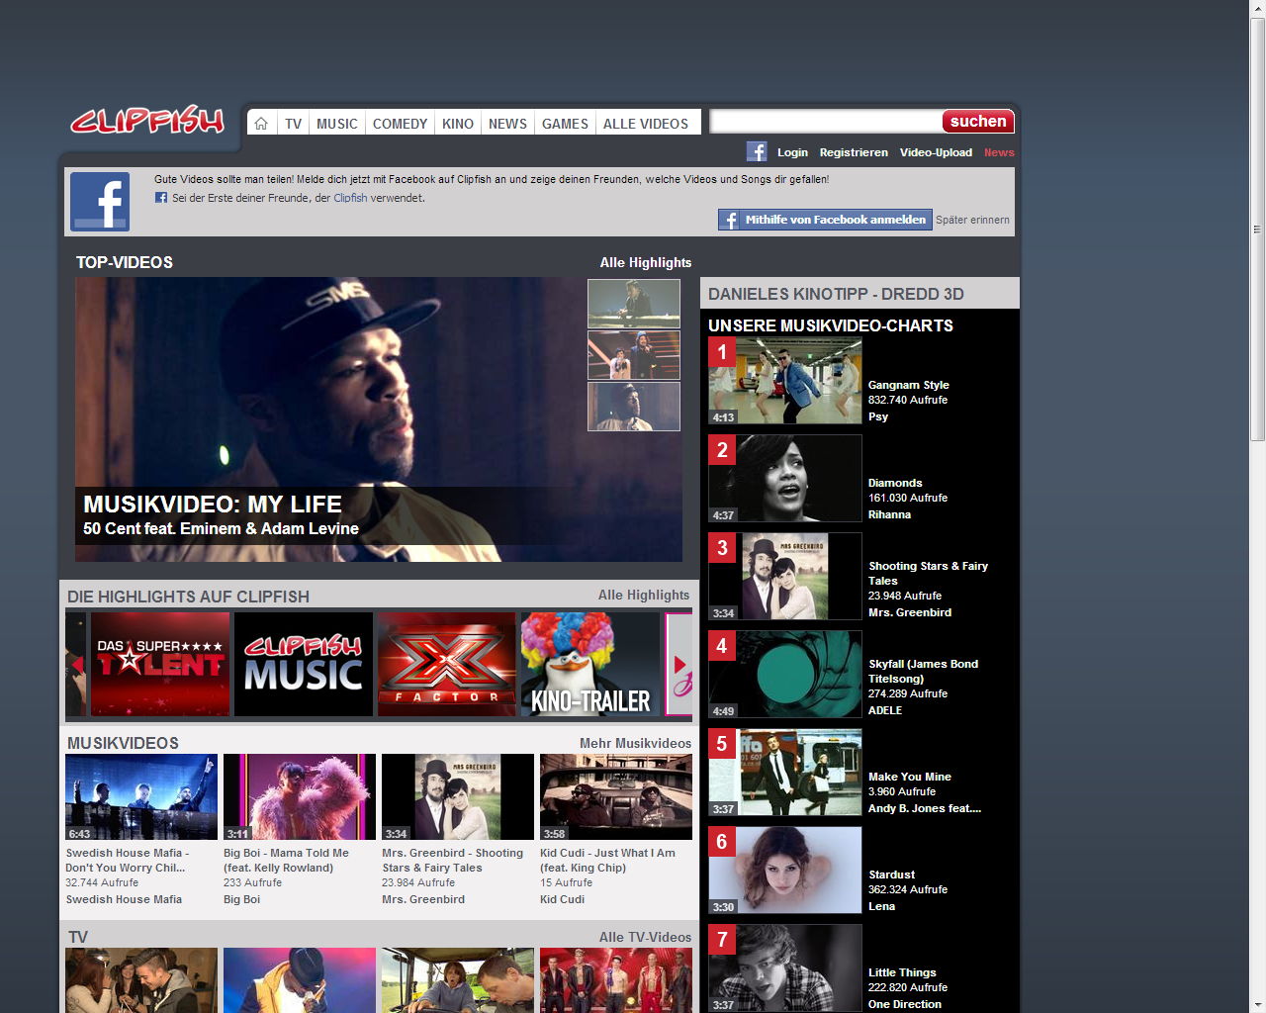Open Das Supertalent highlight tile

point(160,664)
